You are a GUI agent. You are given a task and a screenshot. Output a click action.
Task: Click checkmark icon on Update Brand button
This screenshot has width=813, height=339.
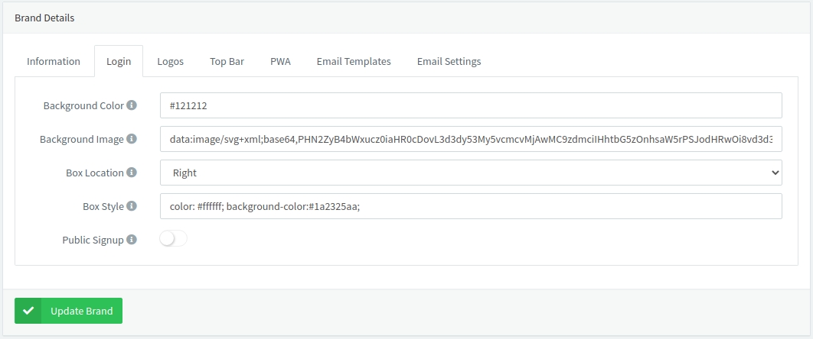click(28, 311)
